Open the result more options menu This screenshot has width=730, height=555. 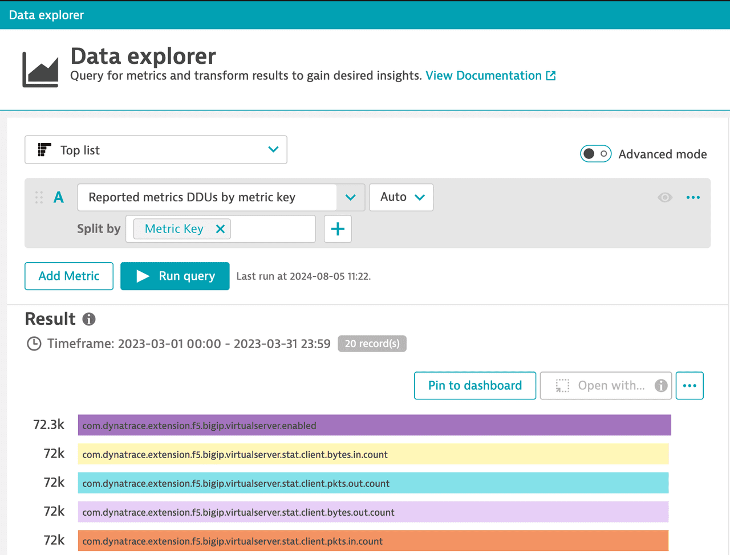click(x=690, y=386)
